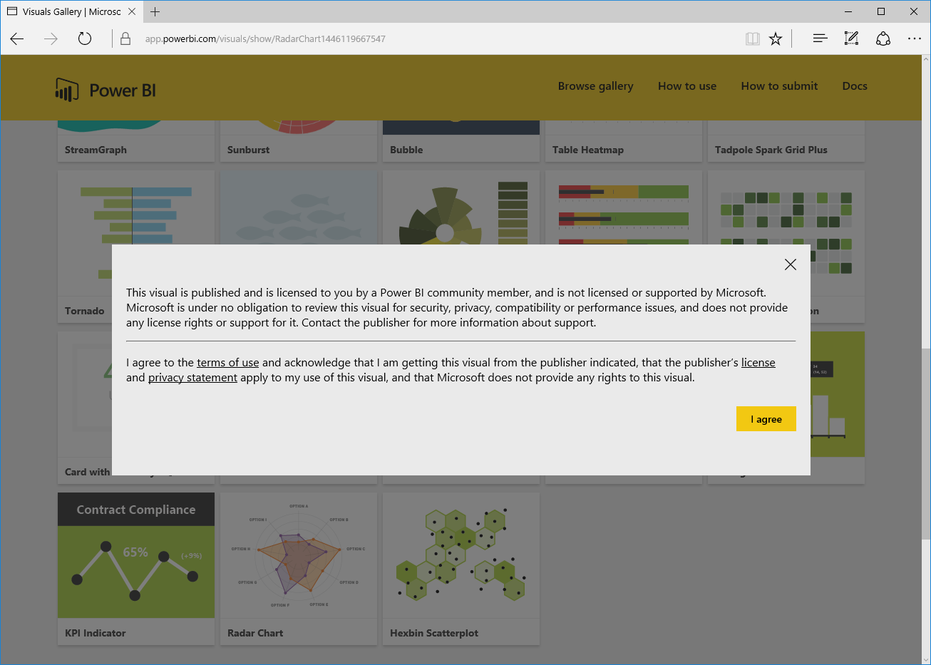Add page to favorites star icon
931x665 pixels.
point(776,39)
